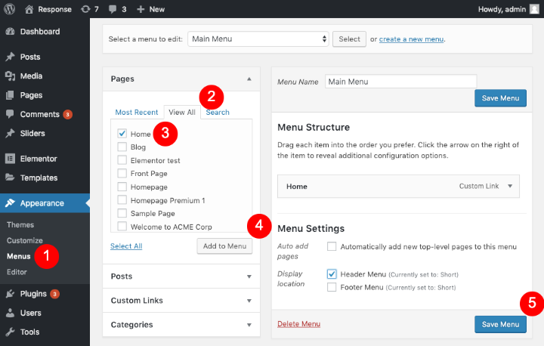This screenshot has height=346, width=544.
Task: Open Plugins in the sidebar
Action: point(33,294)
